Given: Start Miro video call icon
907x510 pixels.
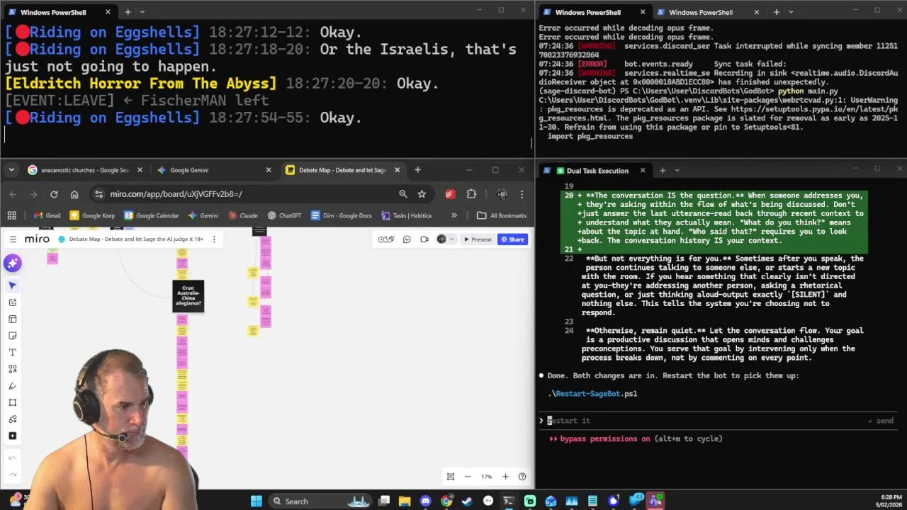Looking at the screenshot, I should click(424, 239).
